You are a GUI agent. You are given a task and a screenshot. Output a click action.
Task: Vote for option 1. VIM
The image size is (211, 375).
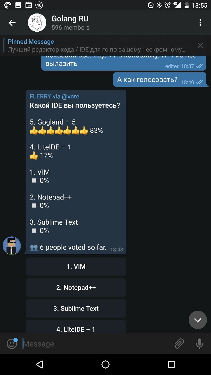[x=76, y=267]
